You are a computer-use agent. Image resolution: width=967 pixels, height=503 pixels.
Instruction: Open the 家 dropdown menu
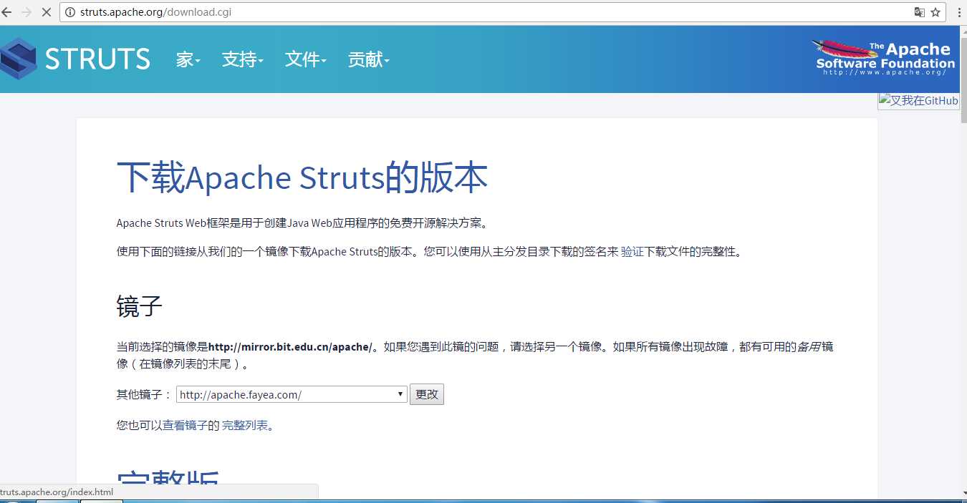coord(188,59)
